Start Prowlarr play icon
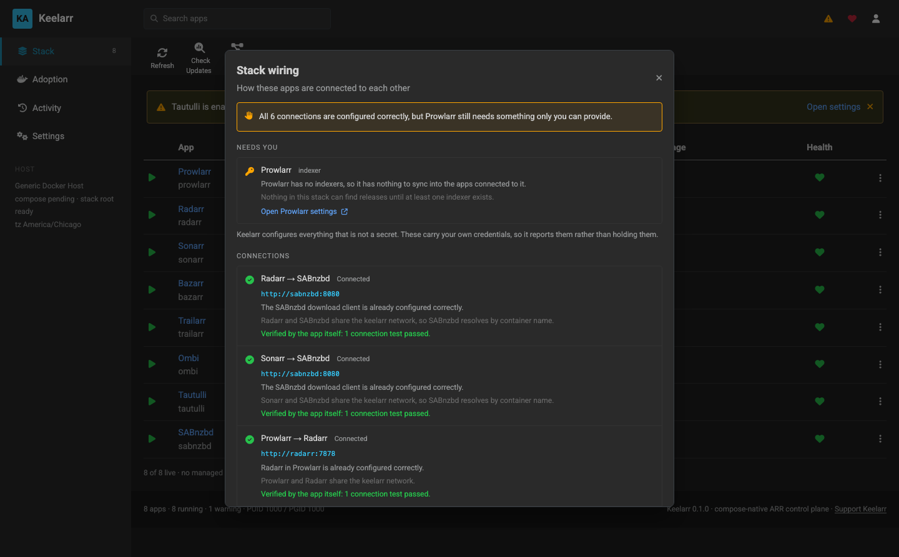This screenshot has height=557, width=899. [x=152, y=178]
